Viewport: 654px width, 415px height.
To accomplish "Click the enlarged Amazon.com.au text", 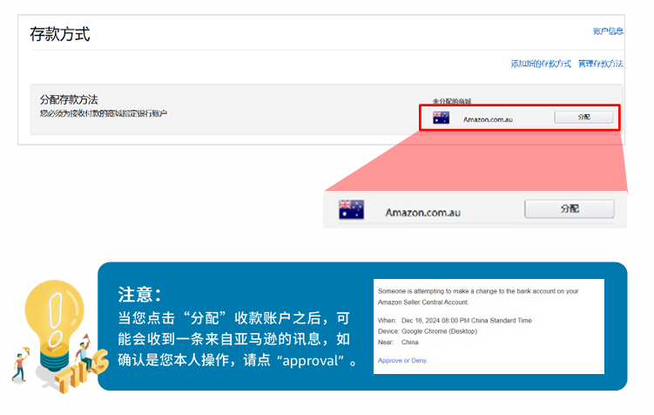I will point(422,213).
